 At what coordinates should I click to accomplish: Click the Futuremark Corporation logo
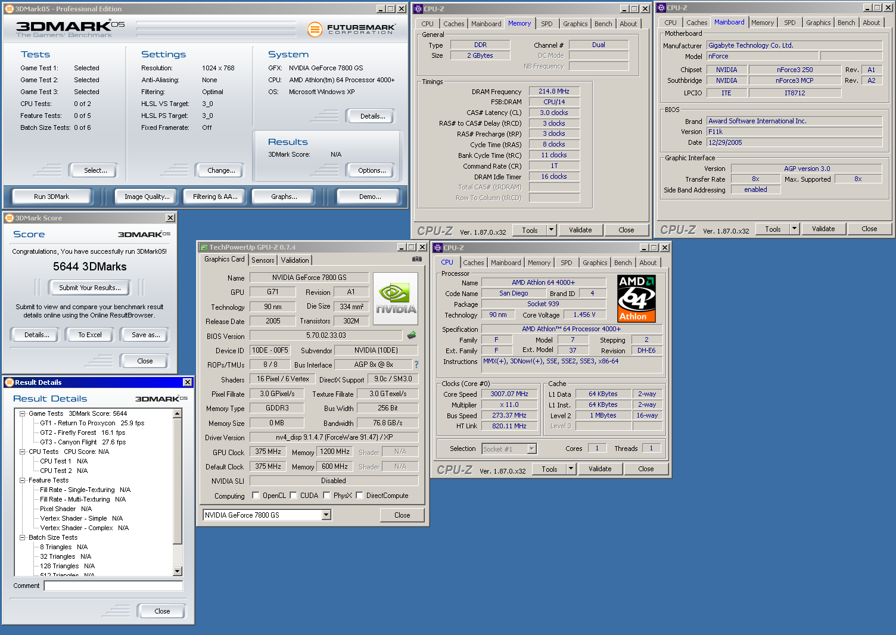(351, 29)
